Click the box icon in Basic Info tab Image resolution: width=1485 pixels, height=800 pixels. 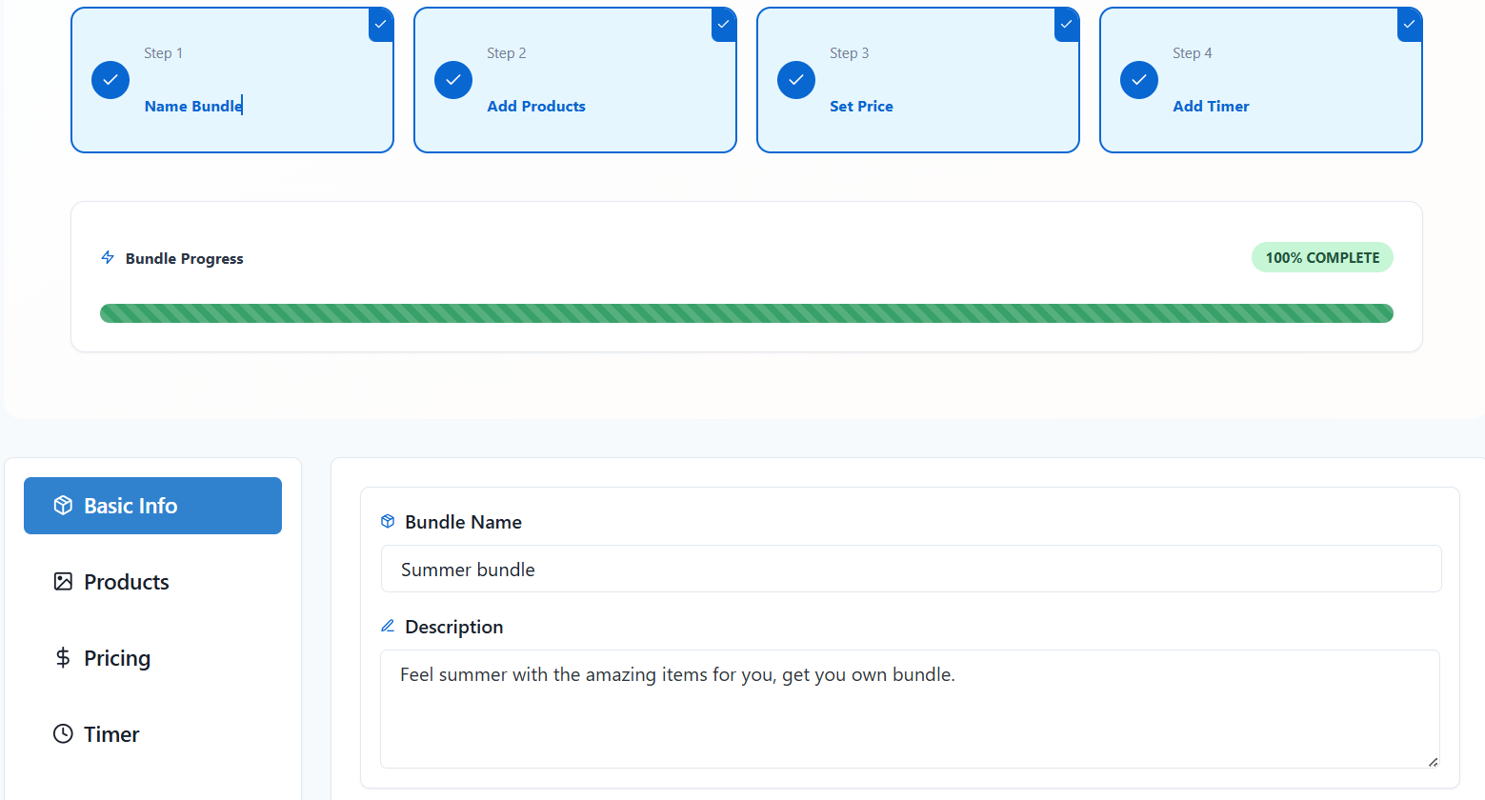point(63,506)
